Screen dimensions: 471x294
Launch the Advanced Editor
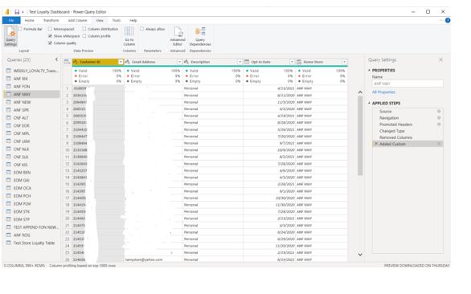[x=178, y=36]
